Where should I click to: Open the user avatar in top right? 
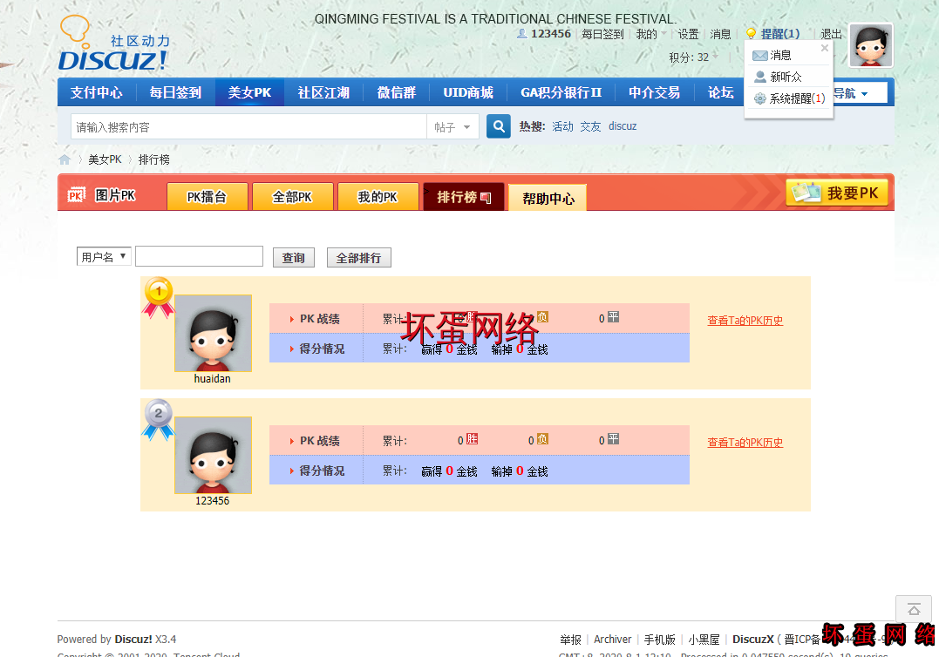pyautogui.click(x=871, y=45)
